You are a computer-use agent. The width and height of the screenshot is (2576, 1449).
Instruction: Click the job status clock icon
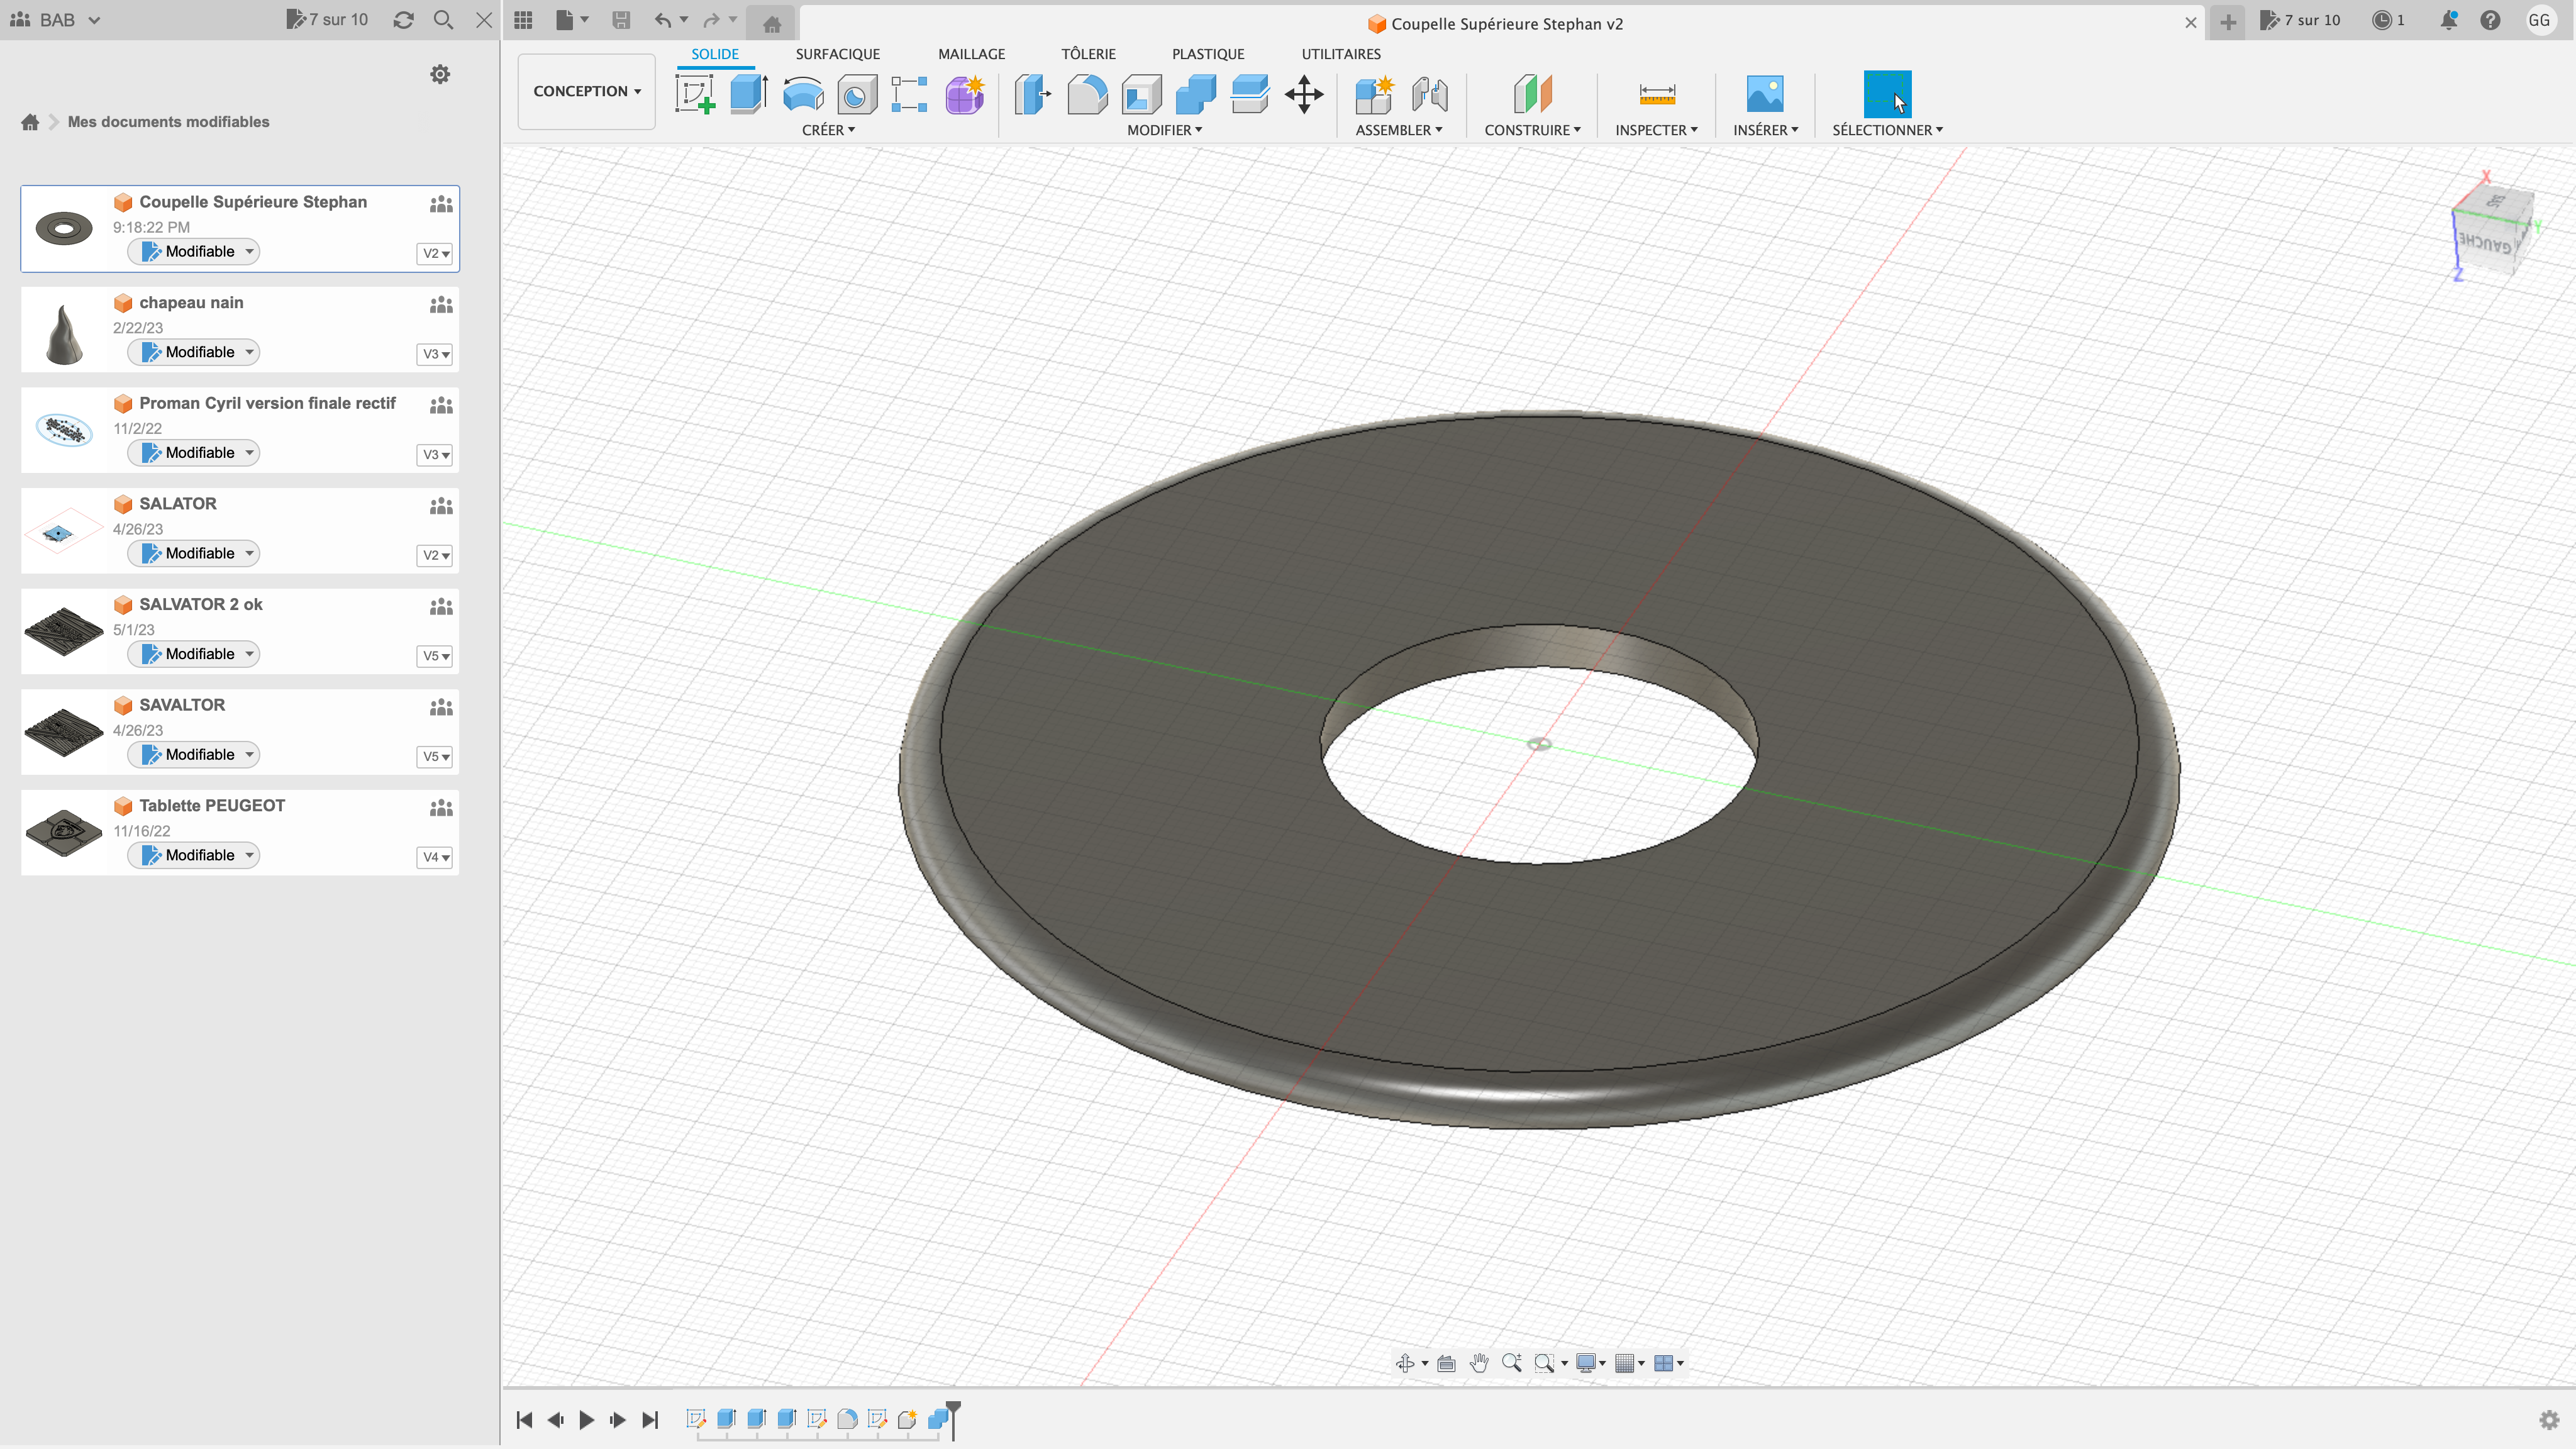[x=2382, y=20]
